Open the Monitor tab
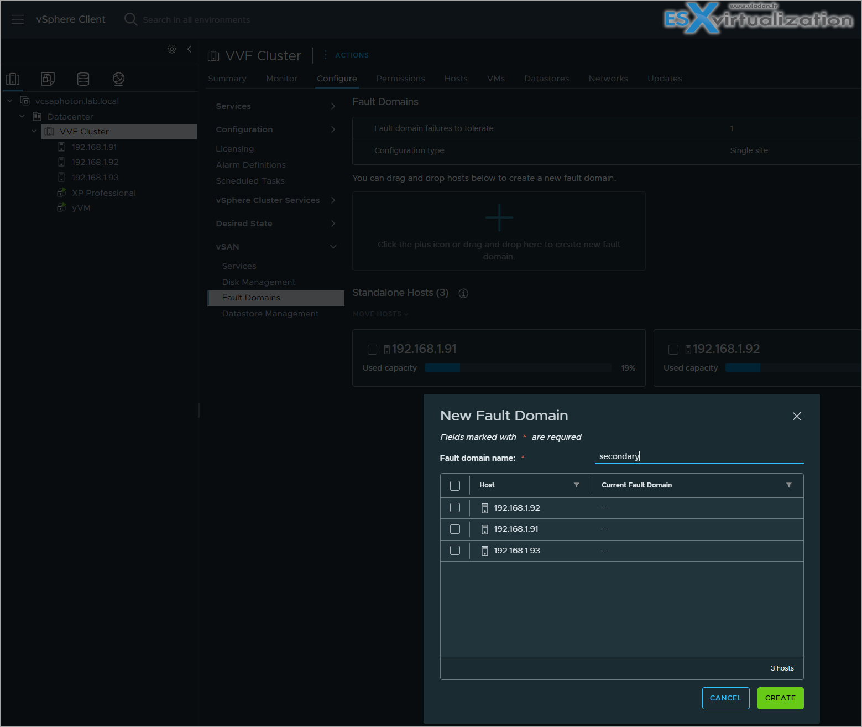862x727 pixels. pos(281,79)
